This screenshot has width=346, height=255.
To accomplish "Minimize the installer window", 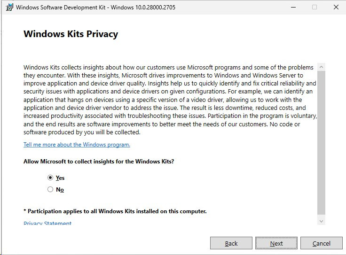I will [x=293, y=7].
